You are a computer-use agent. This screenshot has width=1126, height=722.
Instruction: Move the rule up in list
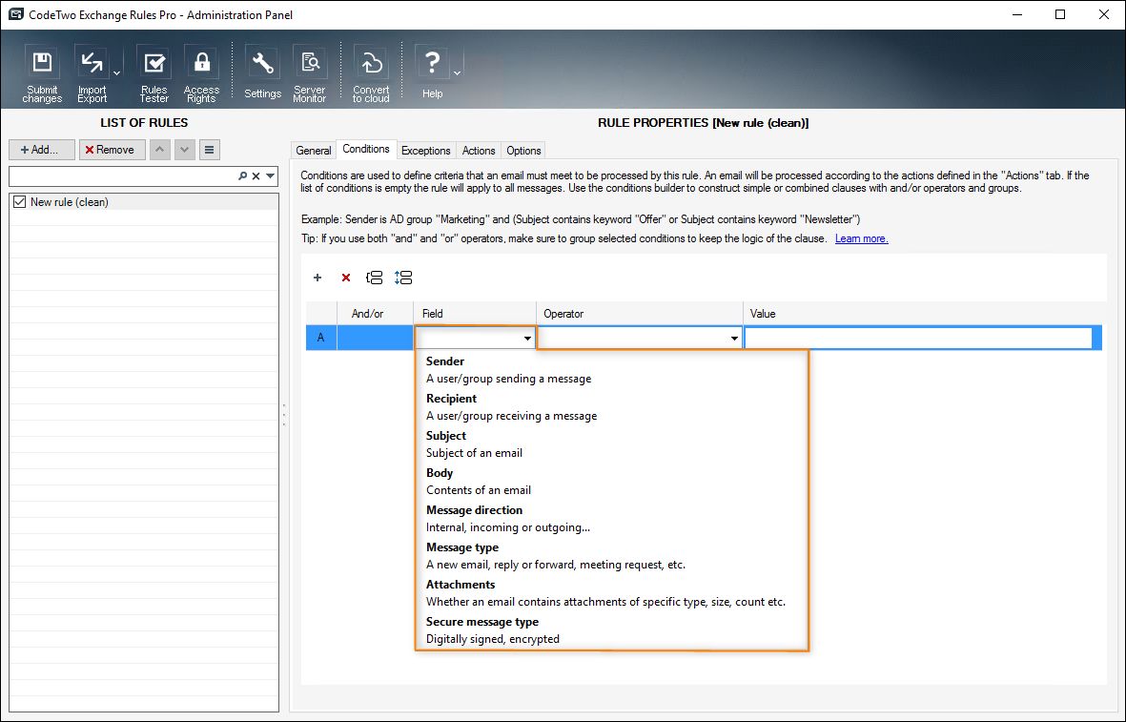(x=159, y=150)
